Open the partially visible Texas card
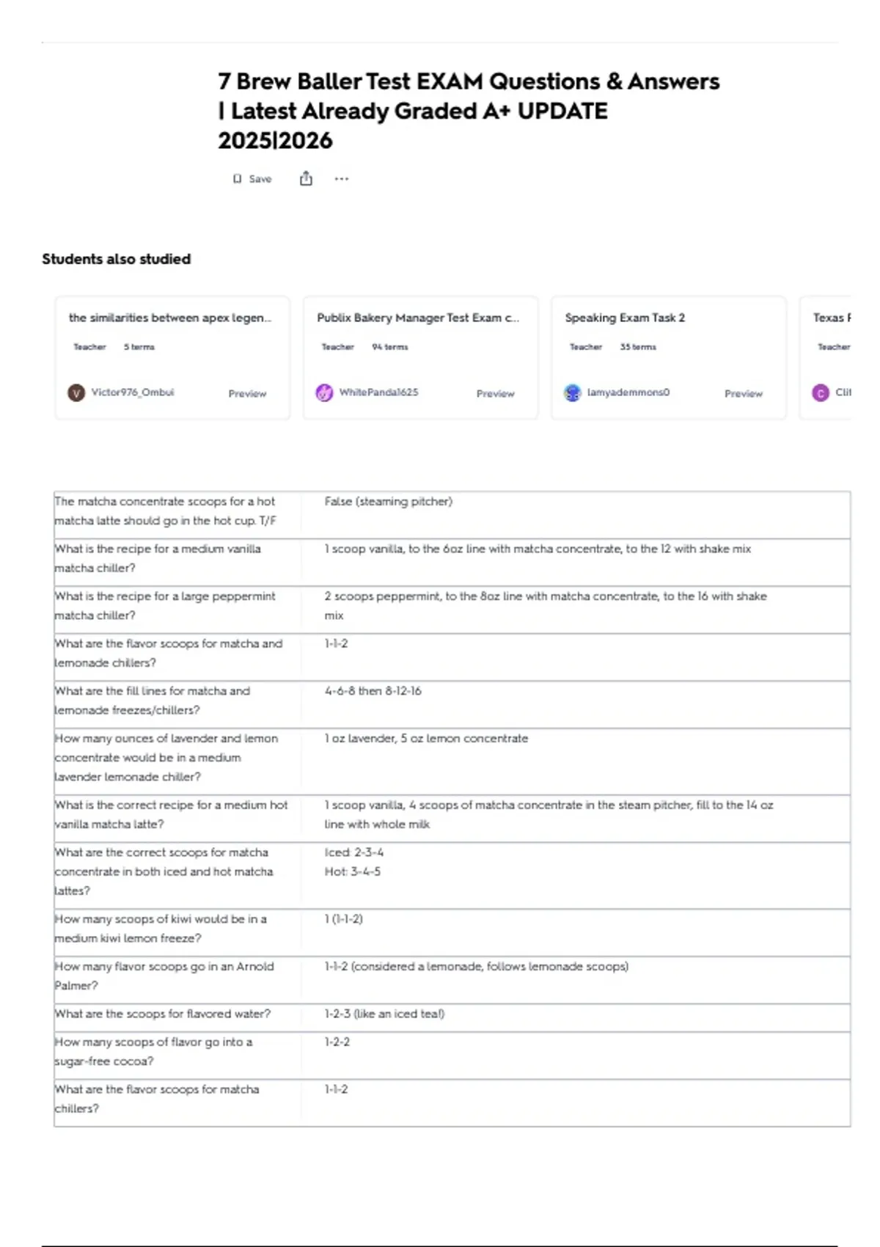Image resolution: width=880 pixels, height=1247 pixels. 825,357
